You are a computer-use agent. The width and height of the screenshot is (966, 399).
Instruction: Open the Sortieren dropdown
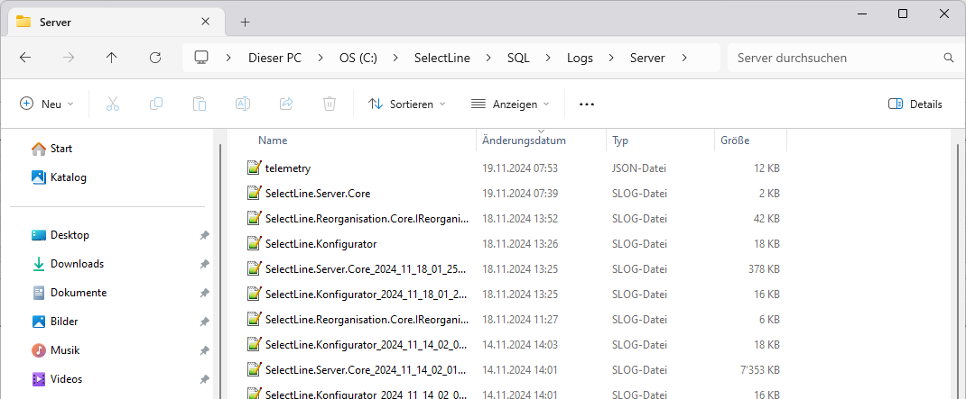coord(406,104)
